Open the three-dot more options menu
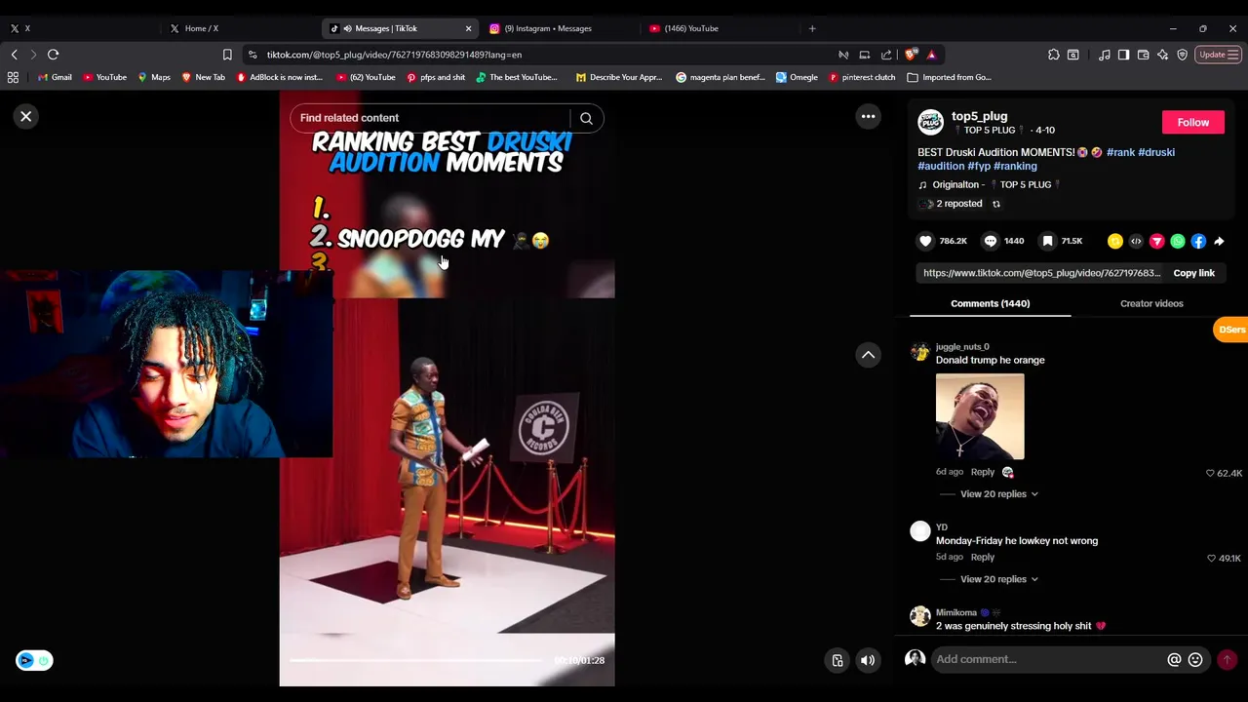The image size is (1248, 702). (x=868, y=117)
